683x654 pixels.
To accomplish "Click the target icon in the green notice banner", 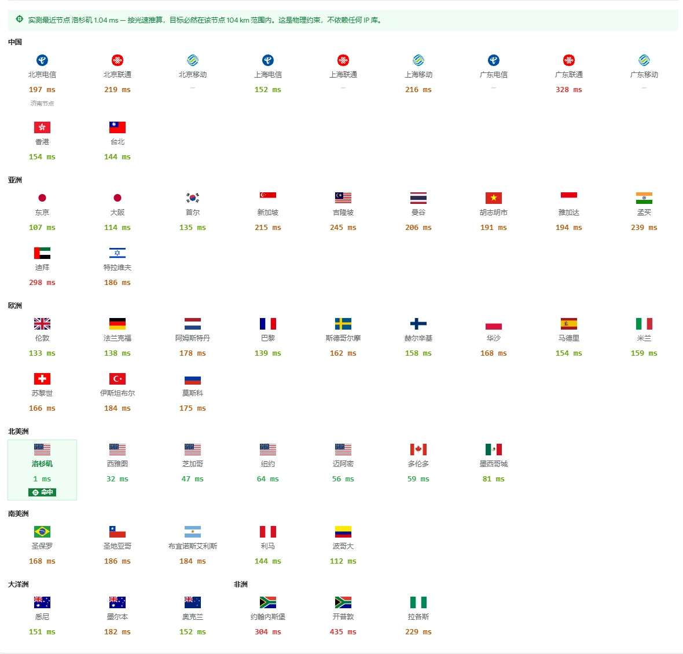I will 20,19.
